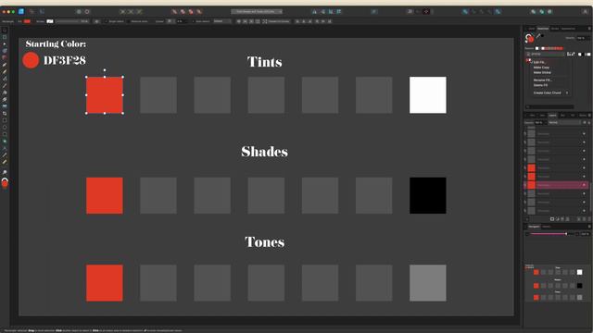Click the stroke width slider in context toolbar
593x333 pixels.
68,21
